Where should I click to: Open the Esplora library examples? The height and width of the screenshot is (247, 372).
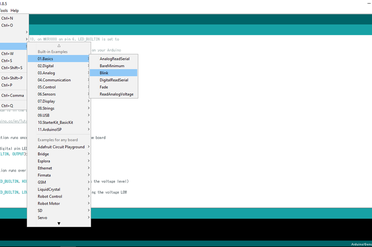pos(59,161)
